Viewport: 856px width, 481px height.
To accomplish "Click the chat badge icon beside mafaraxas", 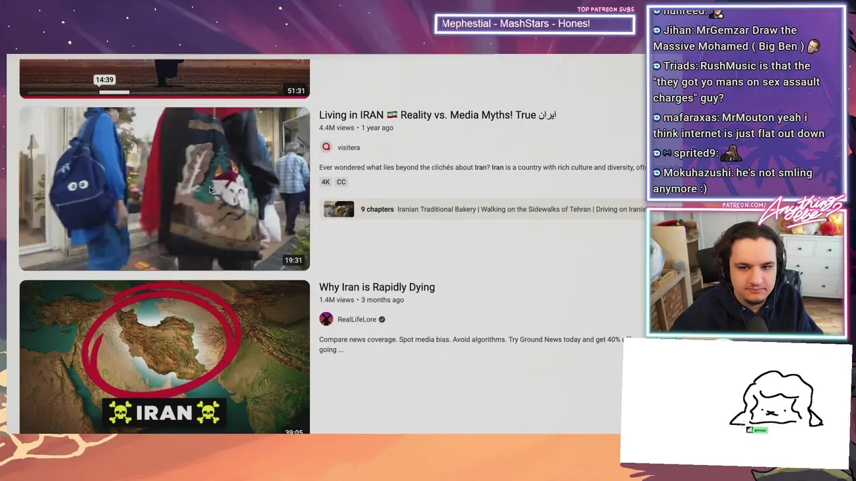I will [657, 118].
